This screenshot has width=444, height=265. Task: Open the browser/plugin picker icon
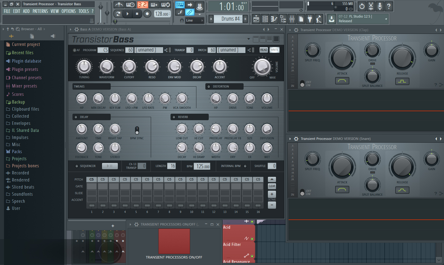tap(283, 19)
